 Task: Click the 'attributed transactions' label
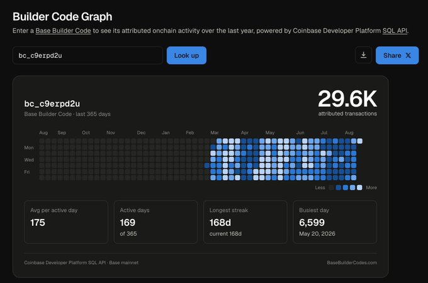(347, 114)
